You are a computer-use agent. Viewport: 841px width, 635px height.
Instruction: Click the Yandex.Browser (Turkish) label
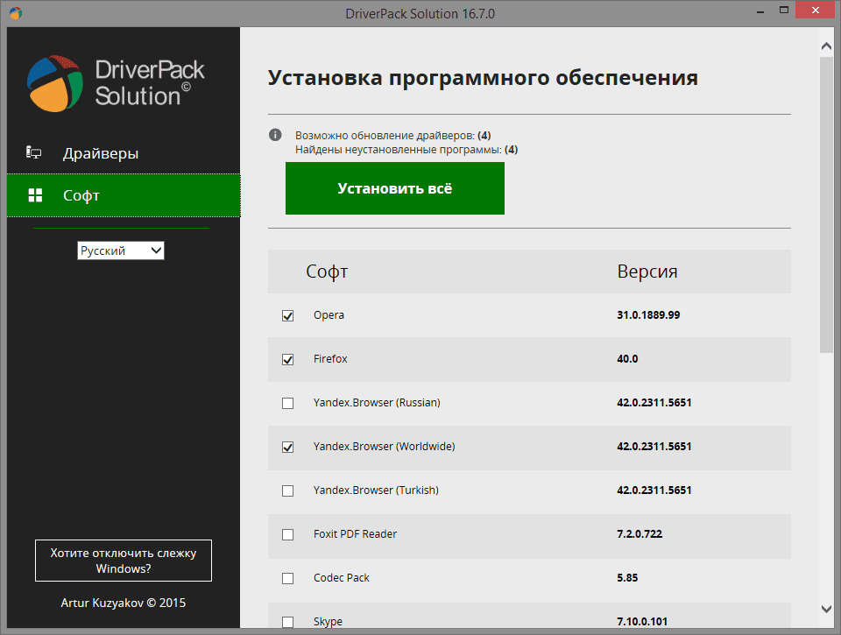[376, 490]
